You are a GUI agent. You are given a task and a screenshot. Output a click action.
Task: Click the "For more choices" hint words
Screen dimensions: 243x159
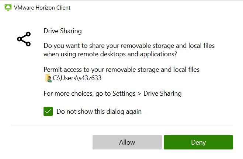coord(67,93)
